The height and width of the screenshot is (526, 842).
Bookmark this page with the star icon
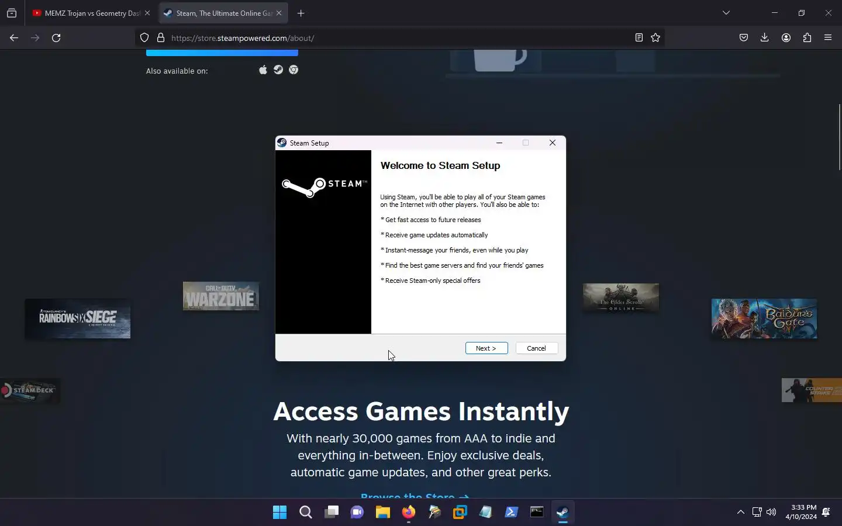pos(655,38)
